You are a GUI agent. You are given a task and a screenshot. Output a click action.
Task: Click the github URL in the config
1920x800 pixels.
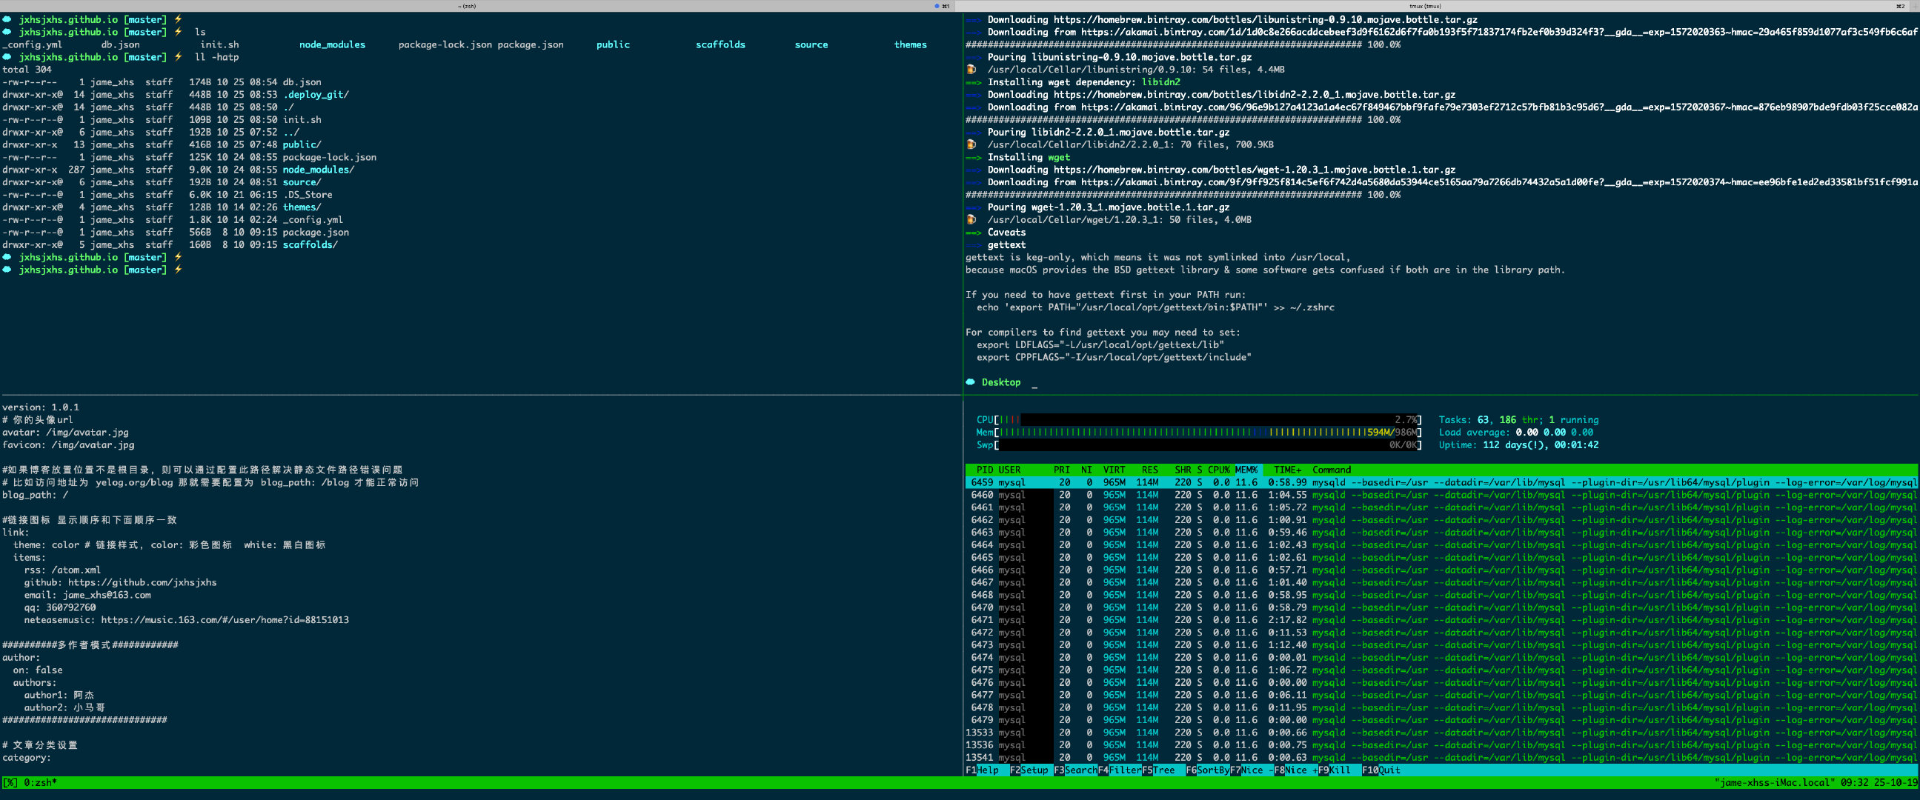click(142, 582)
